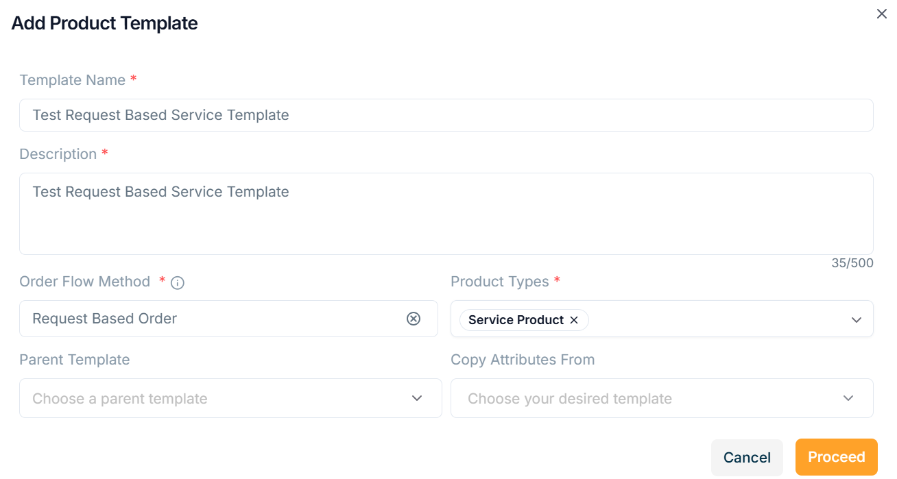Click the Order Flow Method info icon
897x479 pixels.
point(178,283)
